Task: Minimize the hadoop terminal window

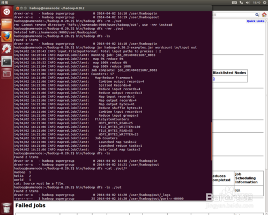Action: [21, 8]
